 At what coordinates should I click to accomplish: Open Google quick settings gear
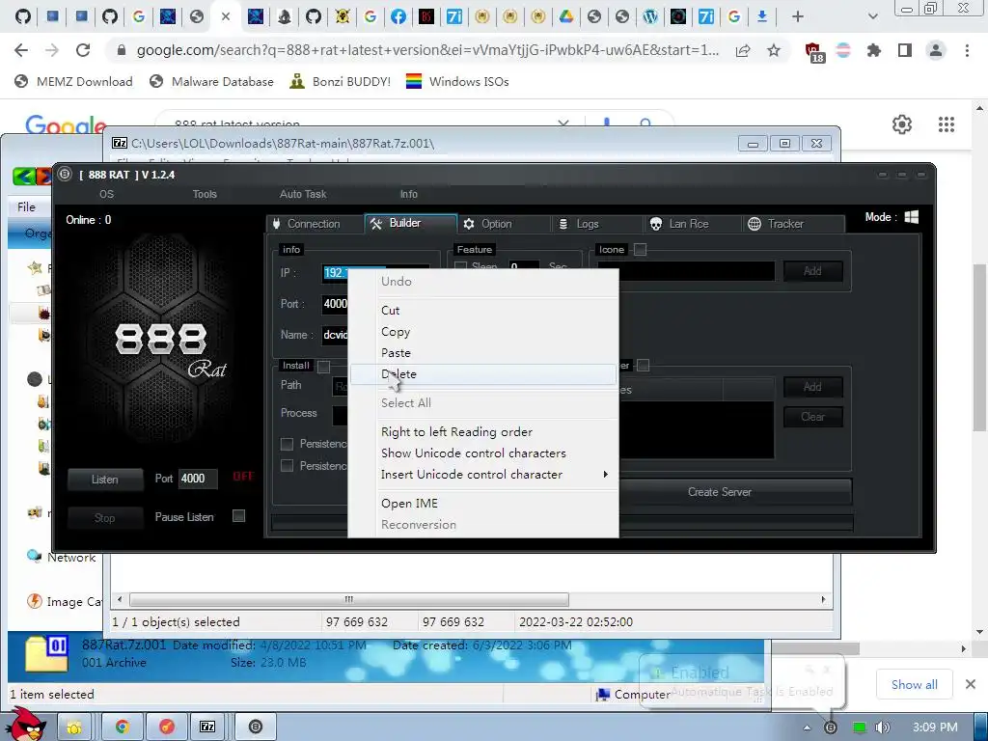(902, 124)
